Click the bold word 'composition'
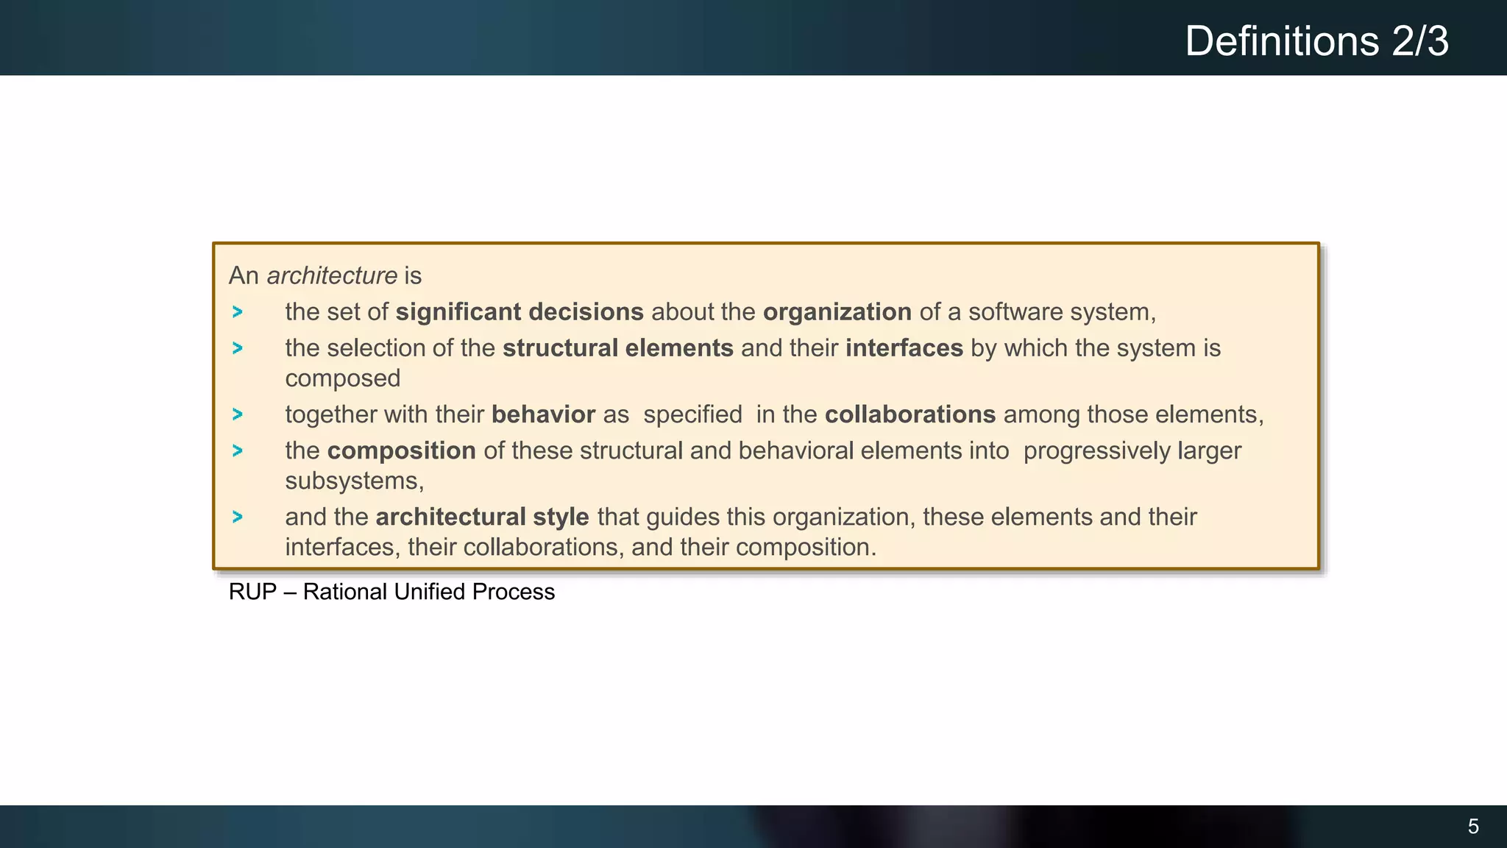This screenshot has width=1507, height=848. (x=402, y=451)
